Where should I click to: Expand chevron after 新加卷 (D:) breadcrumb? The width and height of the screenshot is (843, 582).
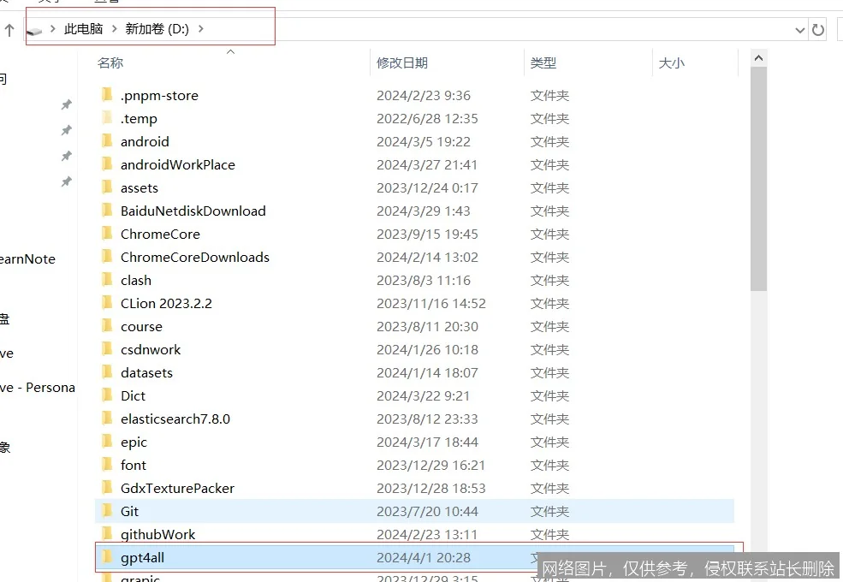click(201, 29)
